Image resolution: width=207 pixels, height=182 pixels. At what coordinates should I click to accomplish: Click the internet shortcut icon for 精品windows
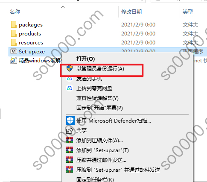pos(14,60)
